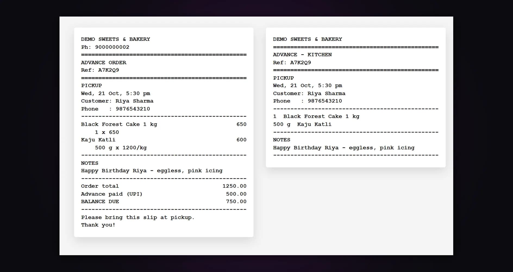
Task: Click 'Please bring this slip at pickup.'
Action: pyautogui.click(x=138, y=217)
